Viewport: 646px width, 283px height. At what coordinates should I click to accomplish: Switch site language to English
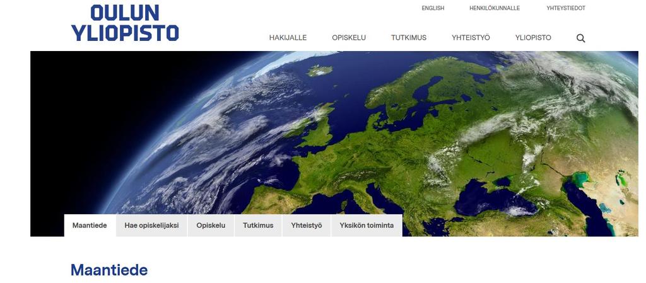click(x=433, y=8)
